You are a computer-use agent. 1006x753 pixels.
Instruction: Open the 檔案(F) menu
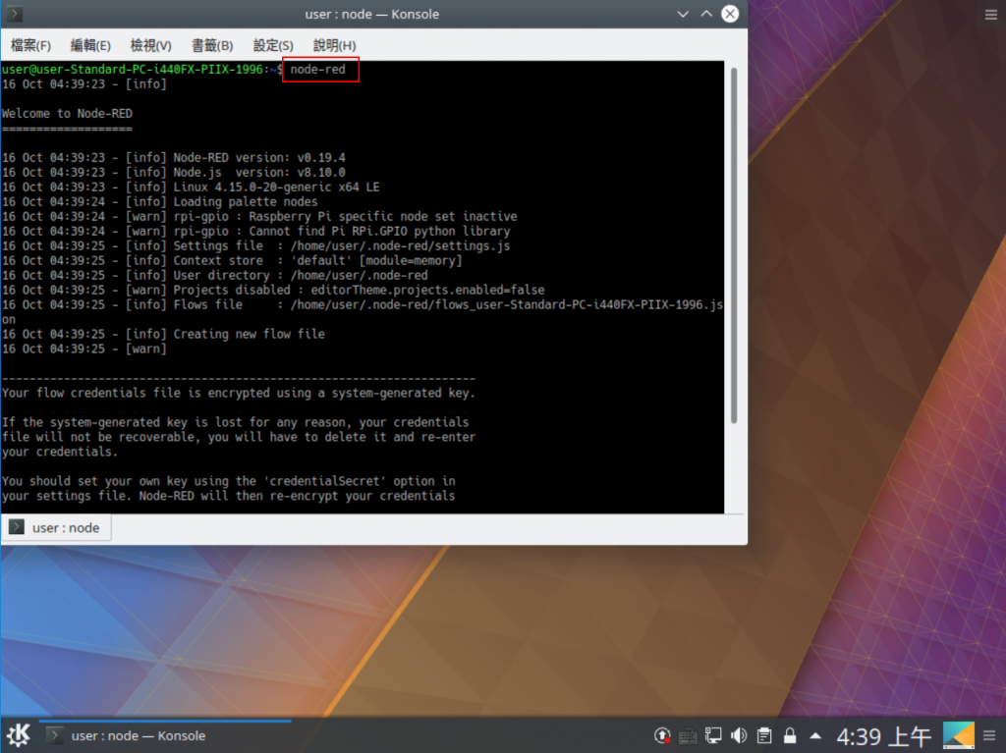point(30,45)
